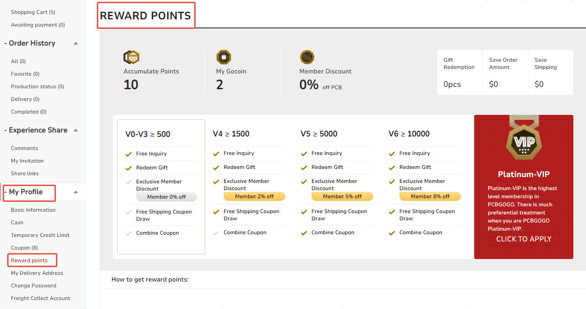Collapse the My Profile section arrow
Image resolution: width=586 pixels, height=309 pixels.
tap(76, 192)
